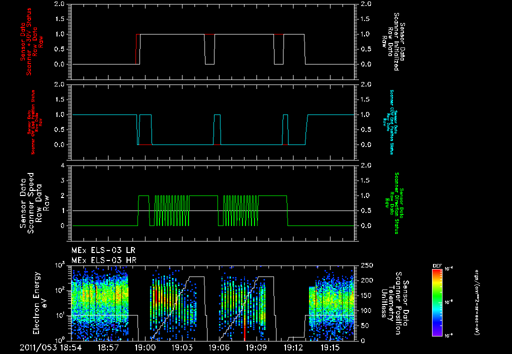Click the 18:57 time axis label

point(108,347)
